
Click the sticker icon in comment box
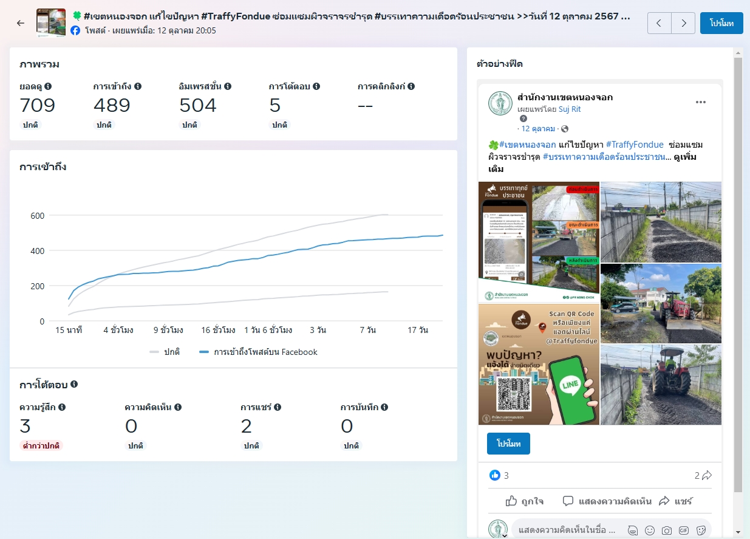coord(701,530)
